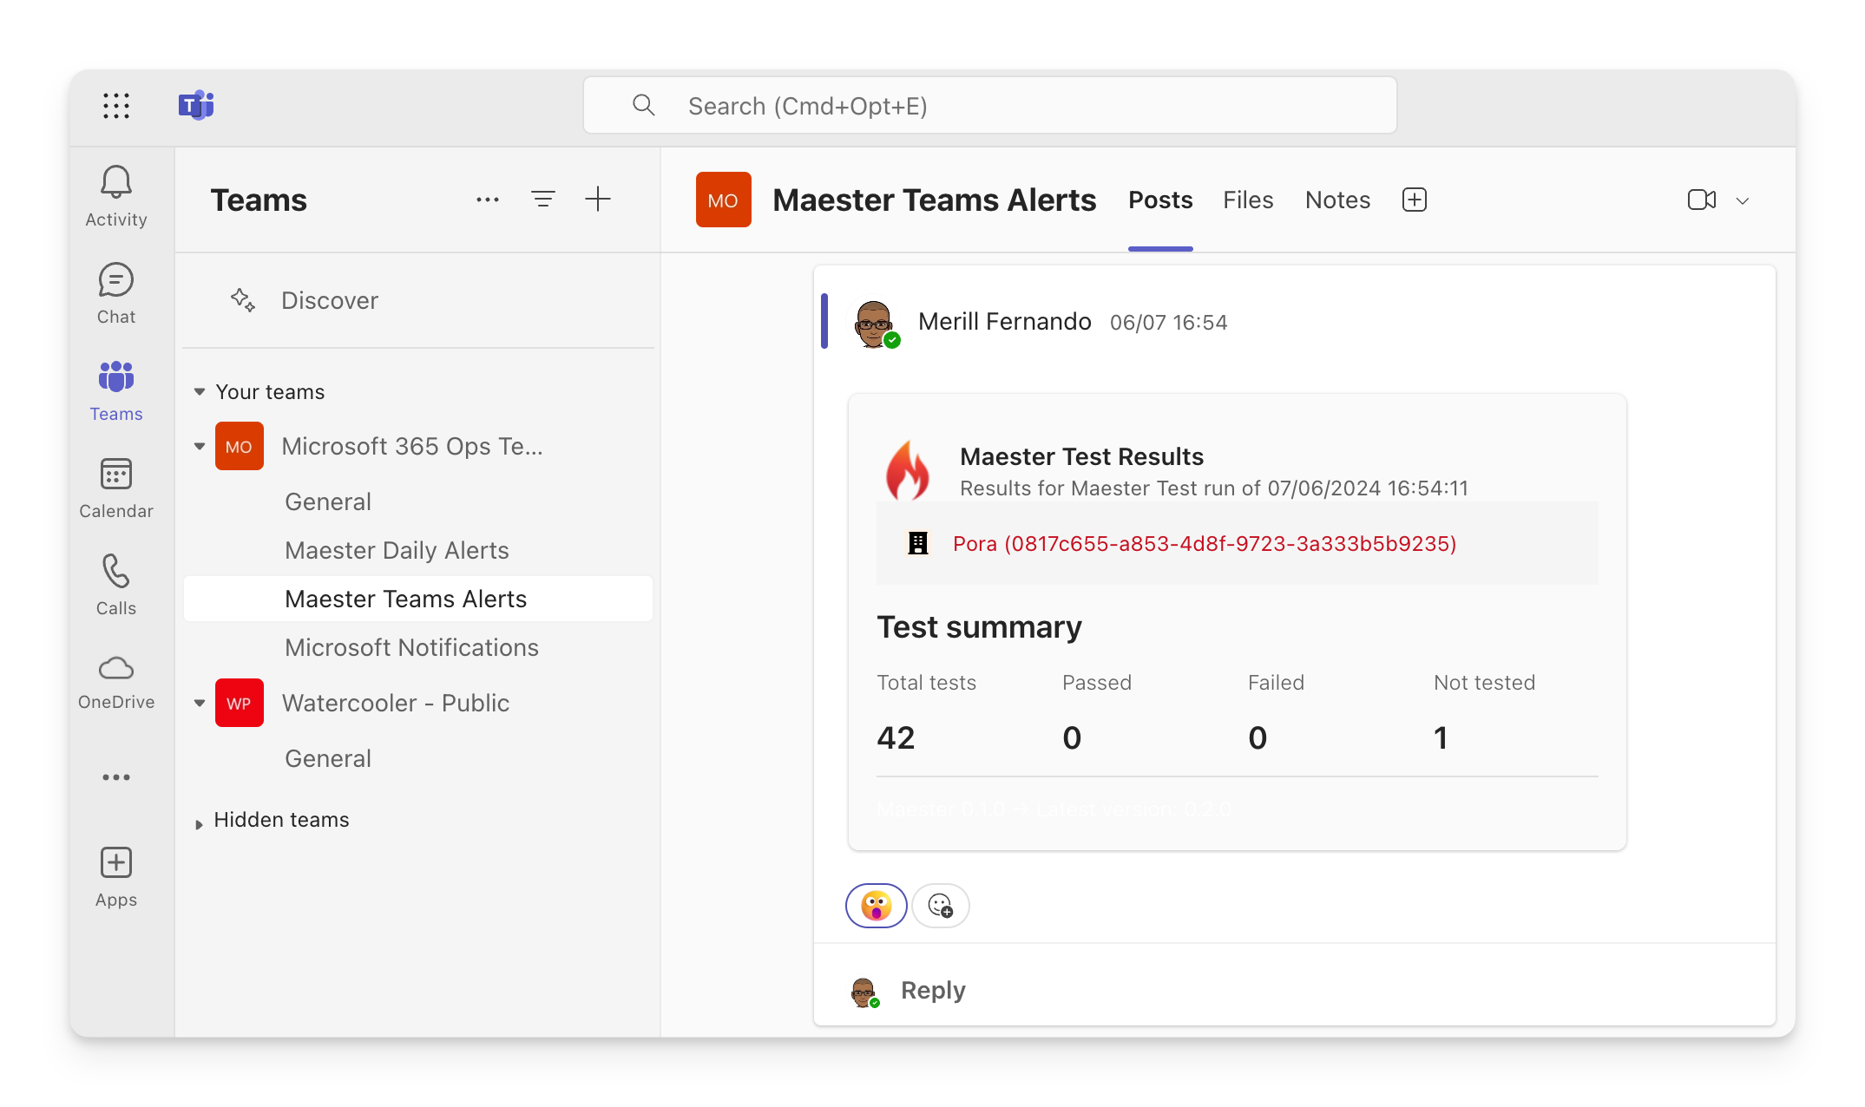Open OneDrive from the sidebar
The width and height of the screenshot is (1865, 1107).
coord(115,680)
